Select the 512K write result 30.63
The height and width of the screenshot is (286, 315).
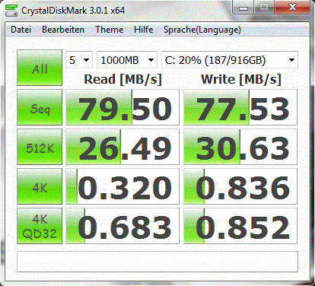pyautogui.click(x=240, y=147)
